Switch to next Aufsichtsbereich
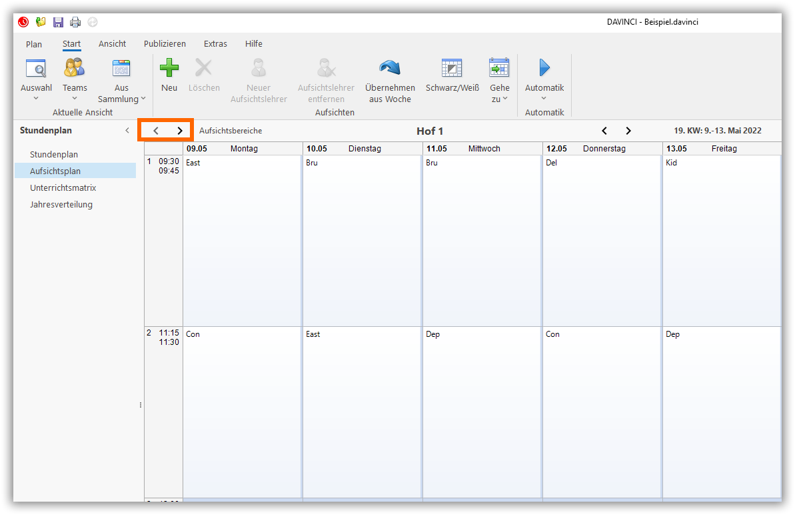This screenshot has height=515, width=795. coord(179,131)
